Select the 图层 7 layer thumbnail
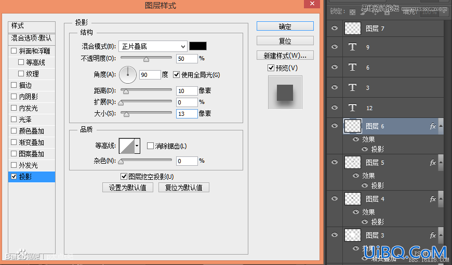 point(353,28)
